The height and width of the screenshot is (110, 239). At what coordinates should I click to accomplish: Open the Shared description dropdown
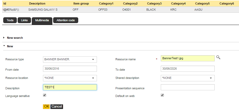pyautogui.click(x=187, y=78)
